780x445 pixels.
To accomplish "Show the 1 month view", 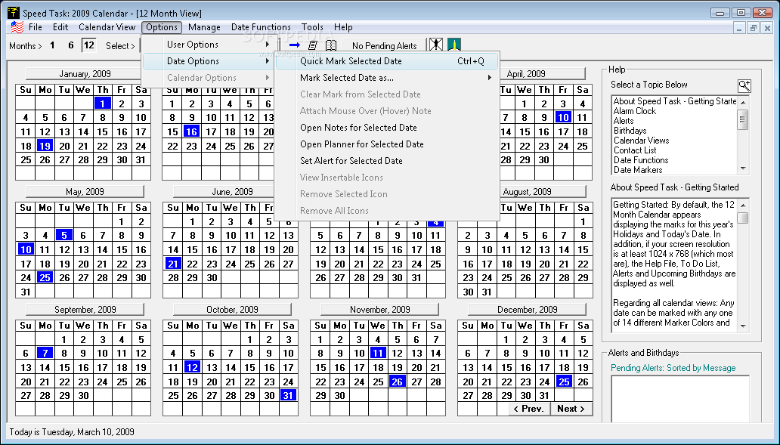I will tap(52, 45).
